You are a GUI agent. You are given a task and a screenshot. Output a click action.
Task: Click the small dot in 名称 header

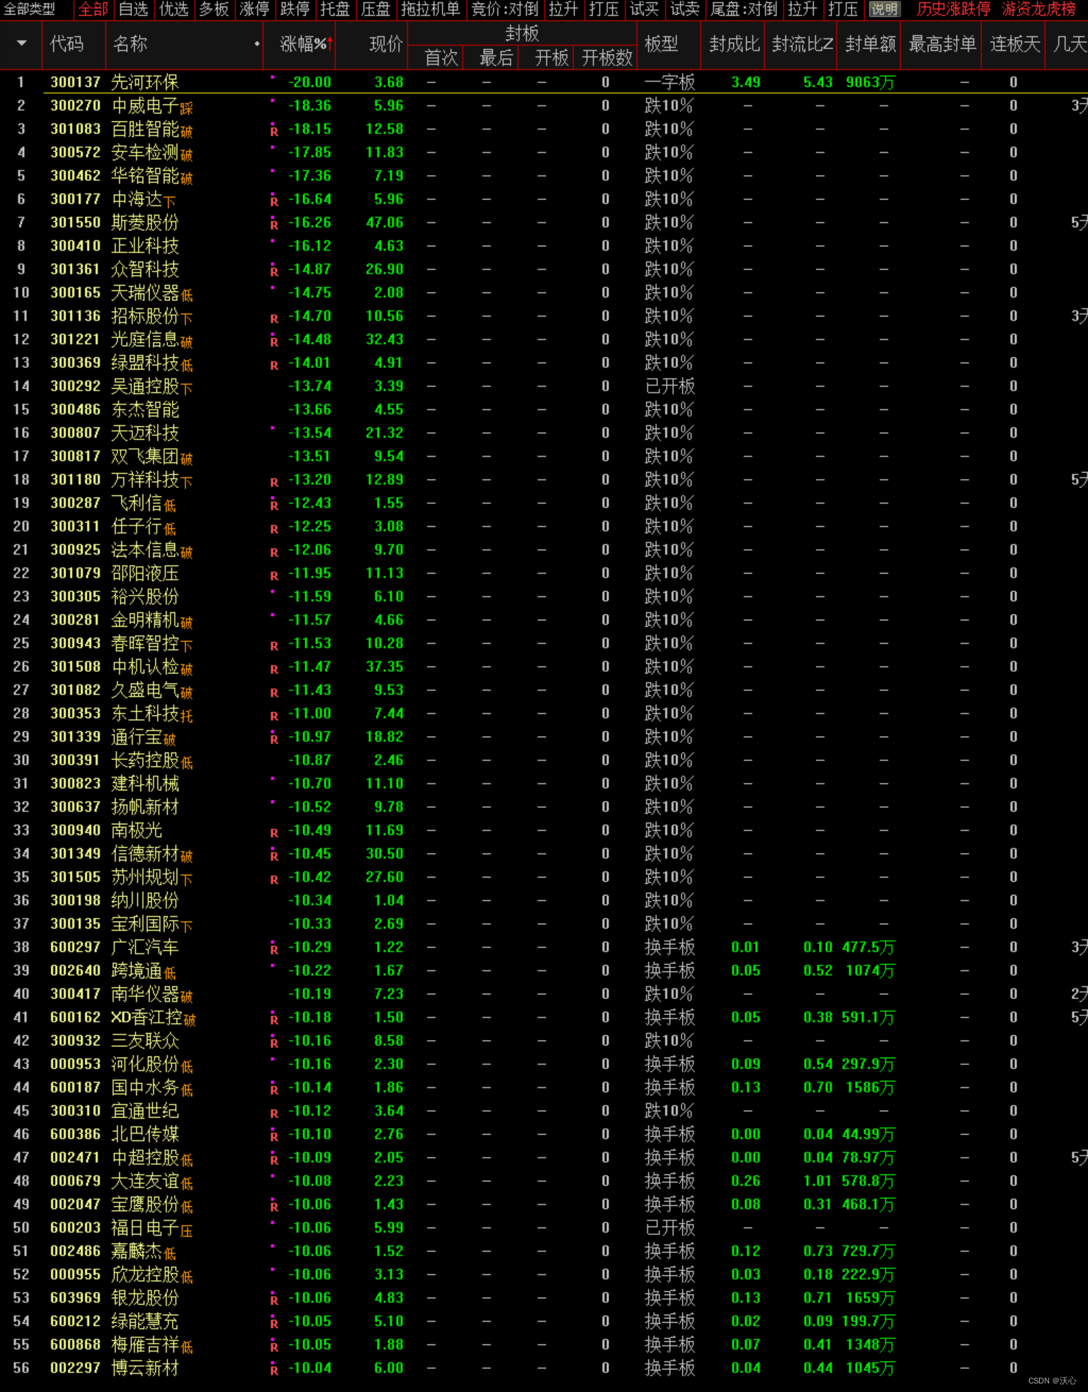coord(256,44)
